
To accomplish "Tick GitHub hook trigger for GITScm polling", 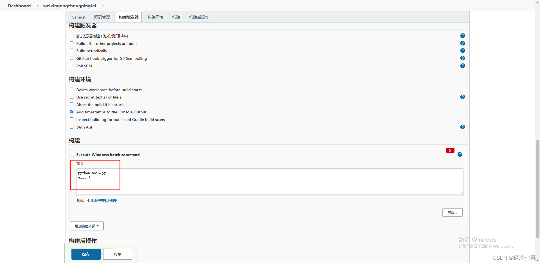I will click(x=71, y=58).
